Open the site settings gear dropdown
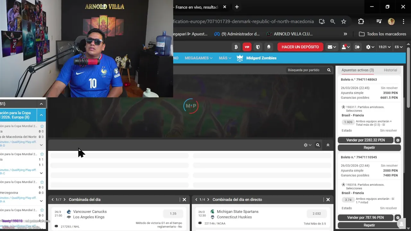This screenshot has height=231, width=411. click(370, 47)
